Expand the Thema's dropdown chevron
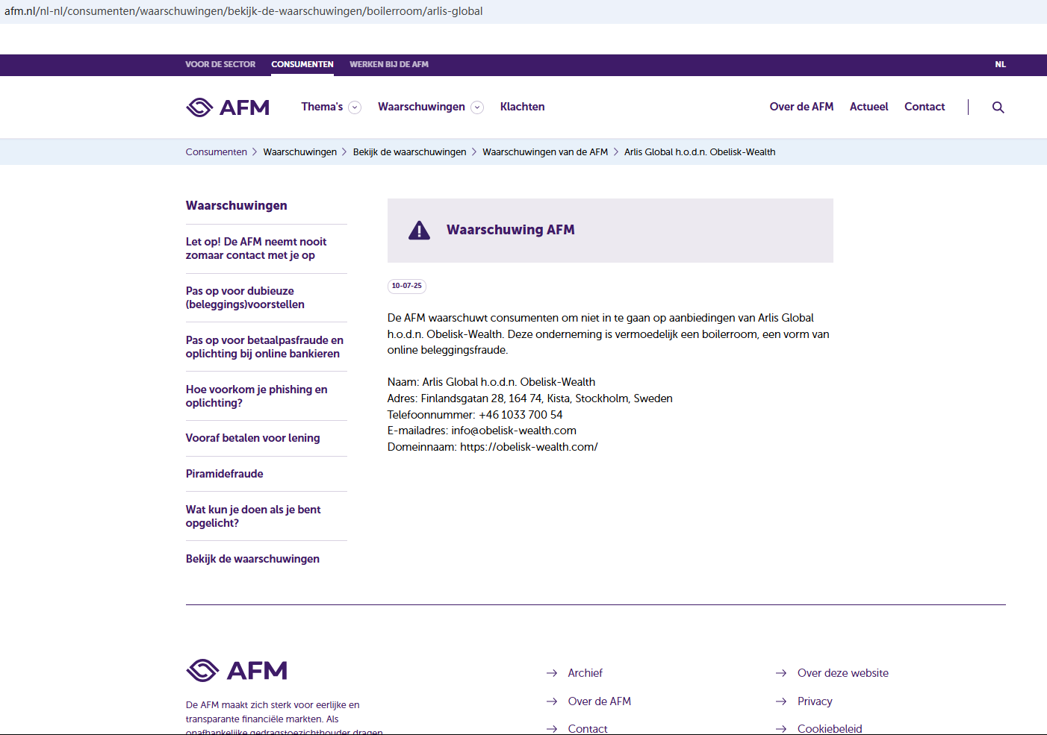 (x=355, y=107)
